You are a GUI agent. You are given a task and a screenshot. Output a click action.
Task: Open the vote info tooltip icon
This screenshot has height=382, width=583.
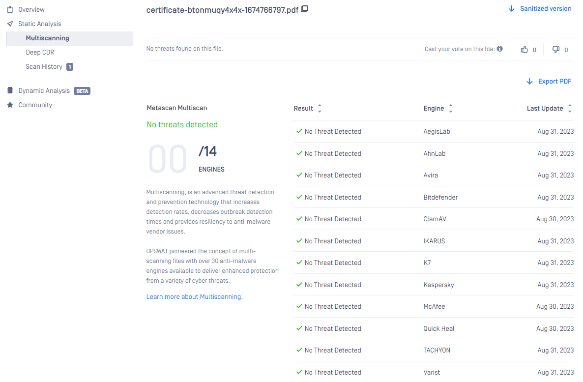[x=500, y=49]
